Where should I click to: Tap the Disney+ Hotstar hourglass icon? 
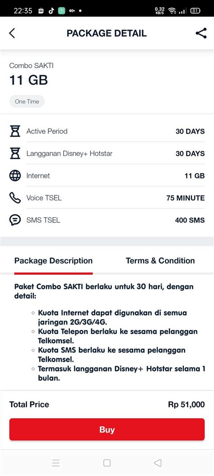tap(15, 153)
